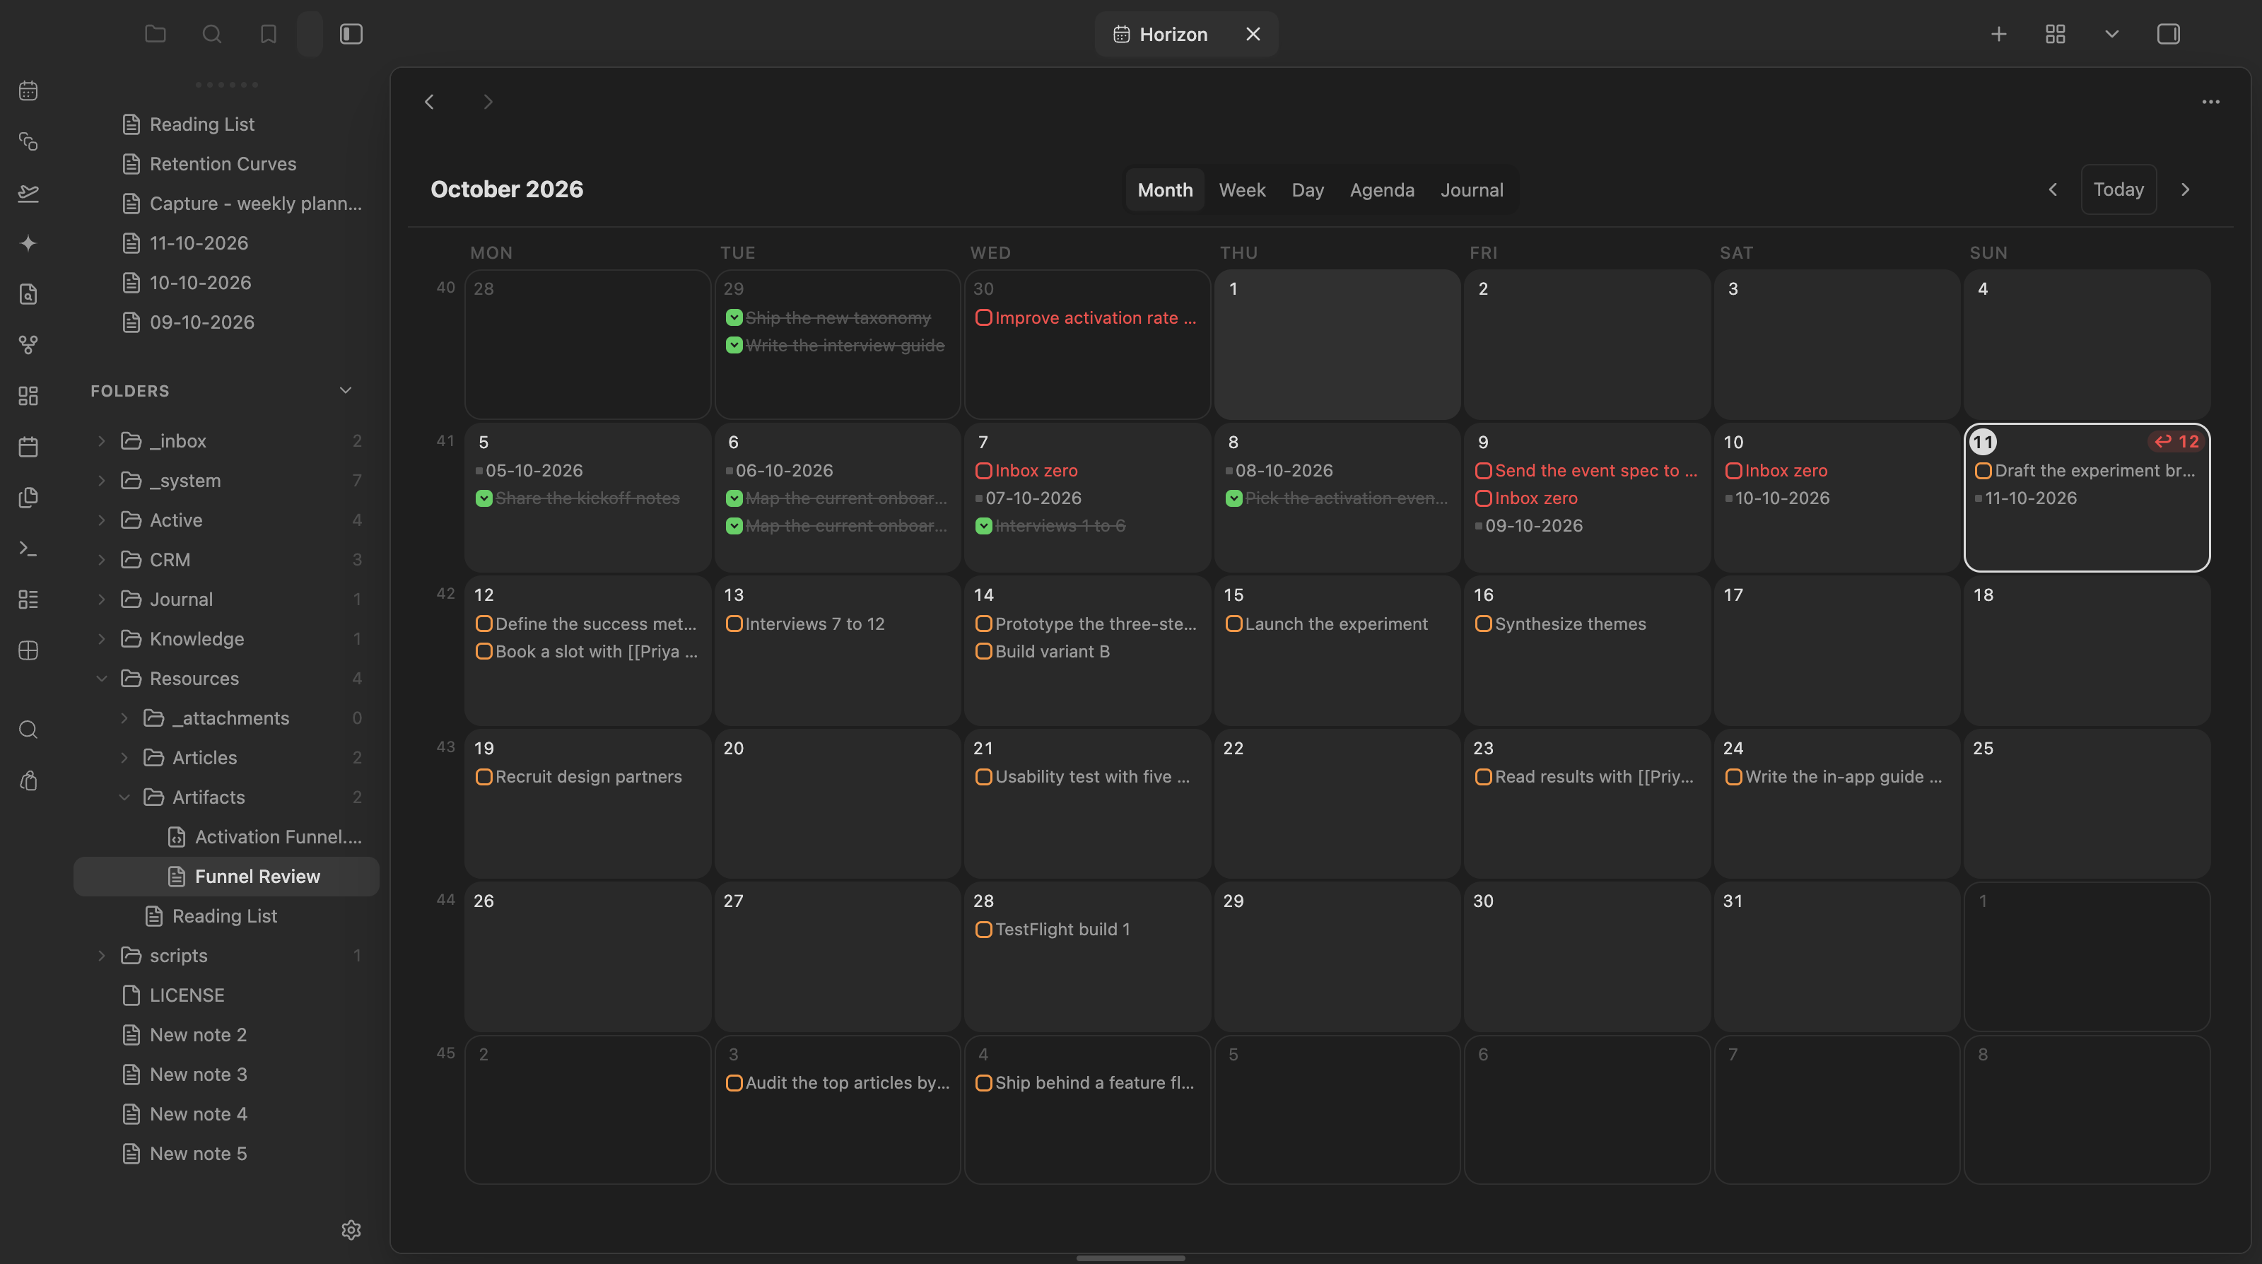Open the tab list dropdown chevron

(x=2112, y=34)
